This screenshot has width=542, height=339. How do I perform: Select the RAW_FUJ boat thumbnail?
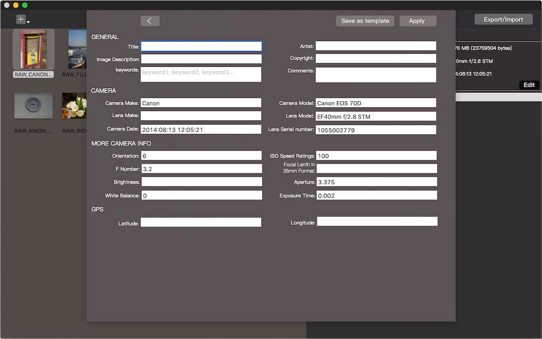click(x=77, y=49)
